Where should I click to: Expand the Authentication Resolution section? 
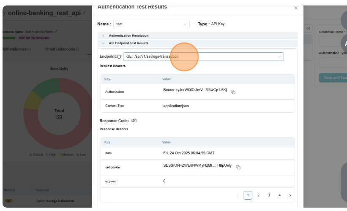(x=128, y=36)
